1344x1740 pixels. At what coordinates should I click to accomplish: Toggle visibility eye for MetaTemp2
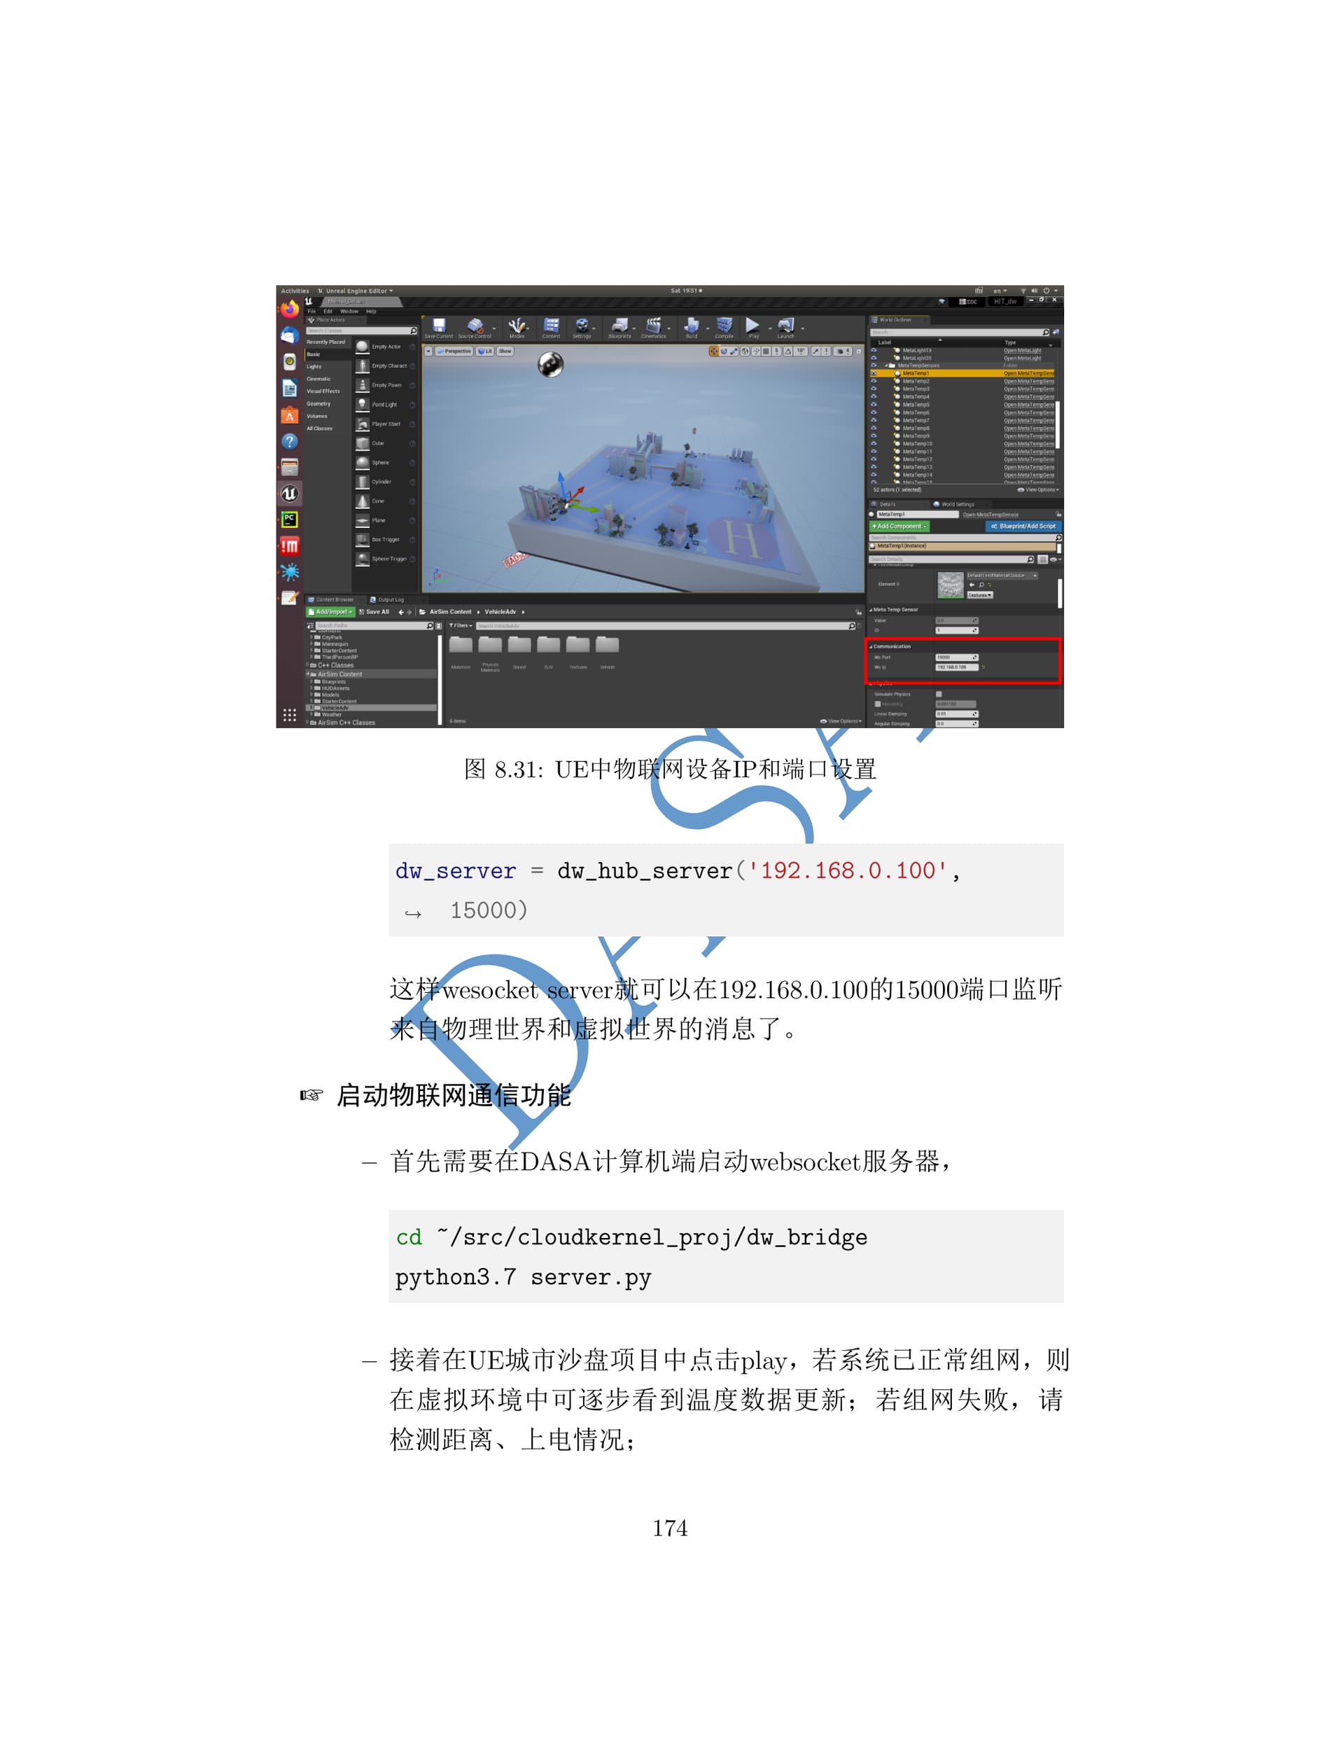point(873,381)
